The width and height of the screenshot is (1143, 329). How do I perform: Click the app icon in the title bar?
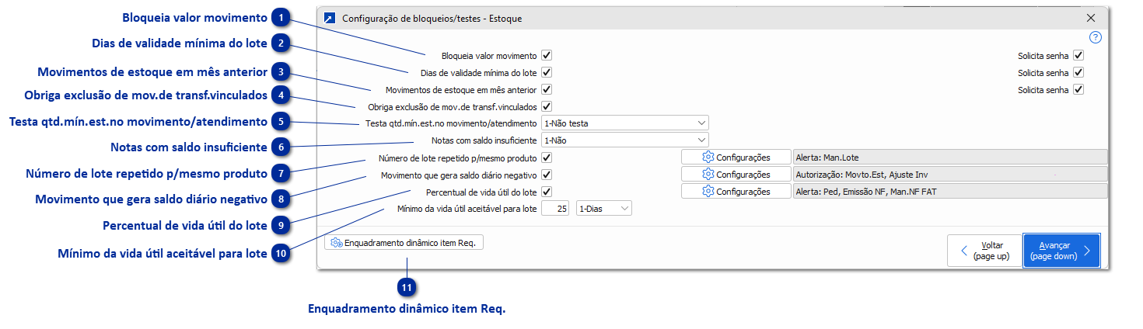pyautogui.click(x=330, y=18)
